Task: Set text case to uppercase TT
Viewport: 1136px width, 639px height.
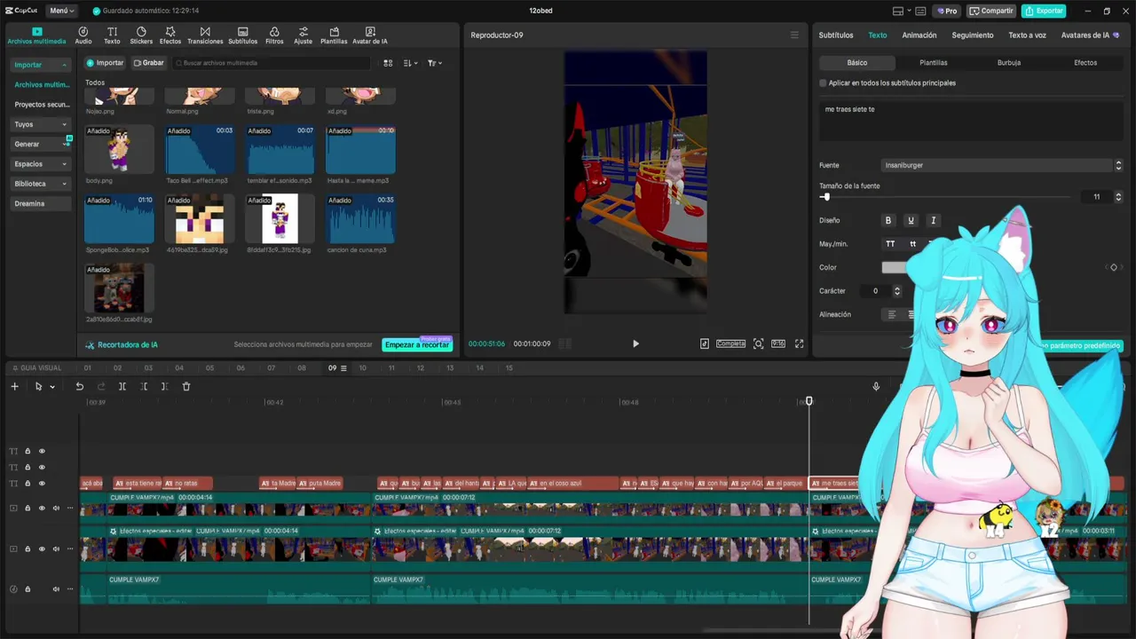Action: click(x=890, y=244)
